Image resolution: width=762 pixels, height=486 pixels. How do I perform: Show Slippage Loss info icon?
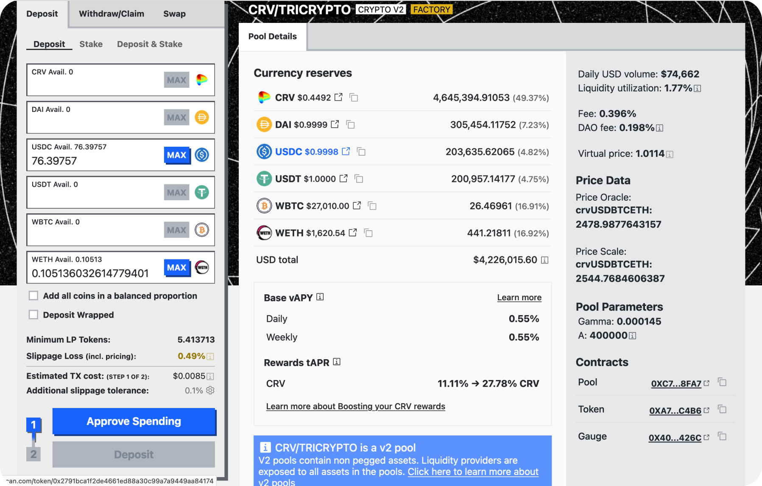coord(210,357)
